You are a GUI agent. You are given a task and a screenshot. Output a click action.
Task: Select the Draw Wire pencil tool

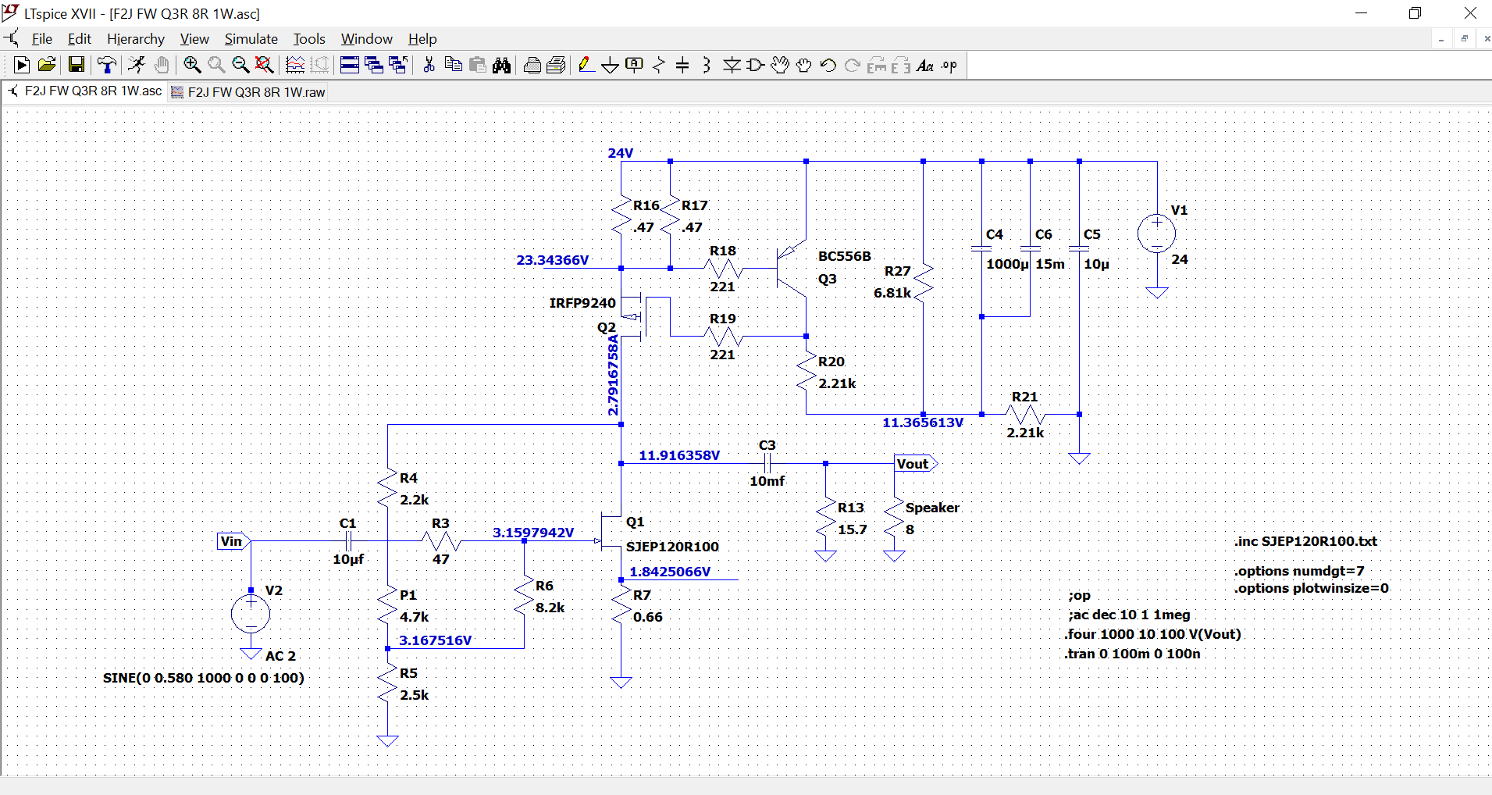point(586,66)
